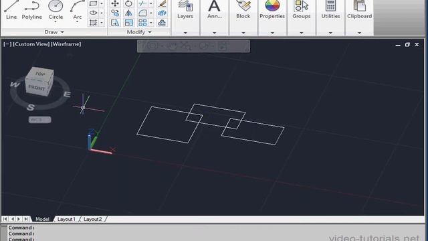
Task: Open the Annotation panel icon
Action: point(214,6)
